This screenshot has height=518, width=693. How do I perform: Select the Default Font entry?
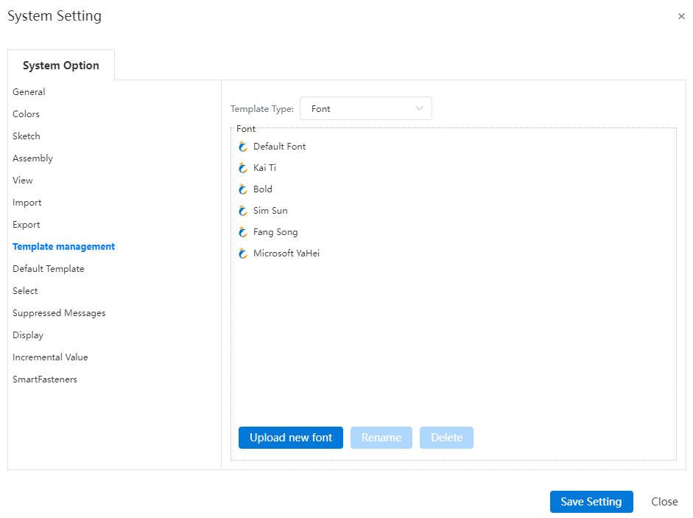279,147
